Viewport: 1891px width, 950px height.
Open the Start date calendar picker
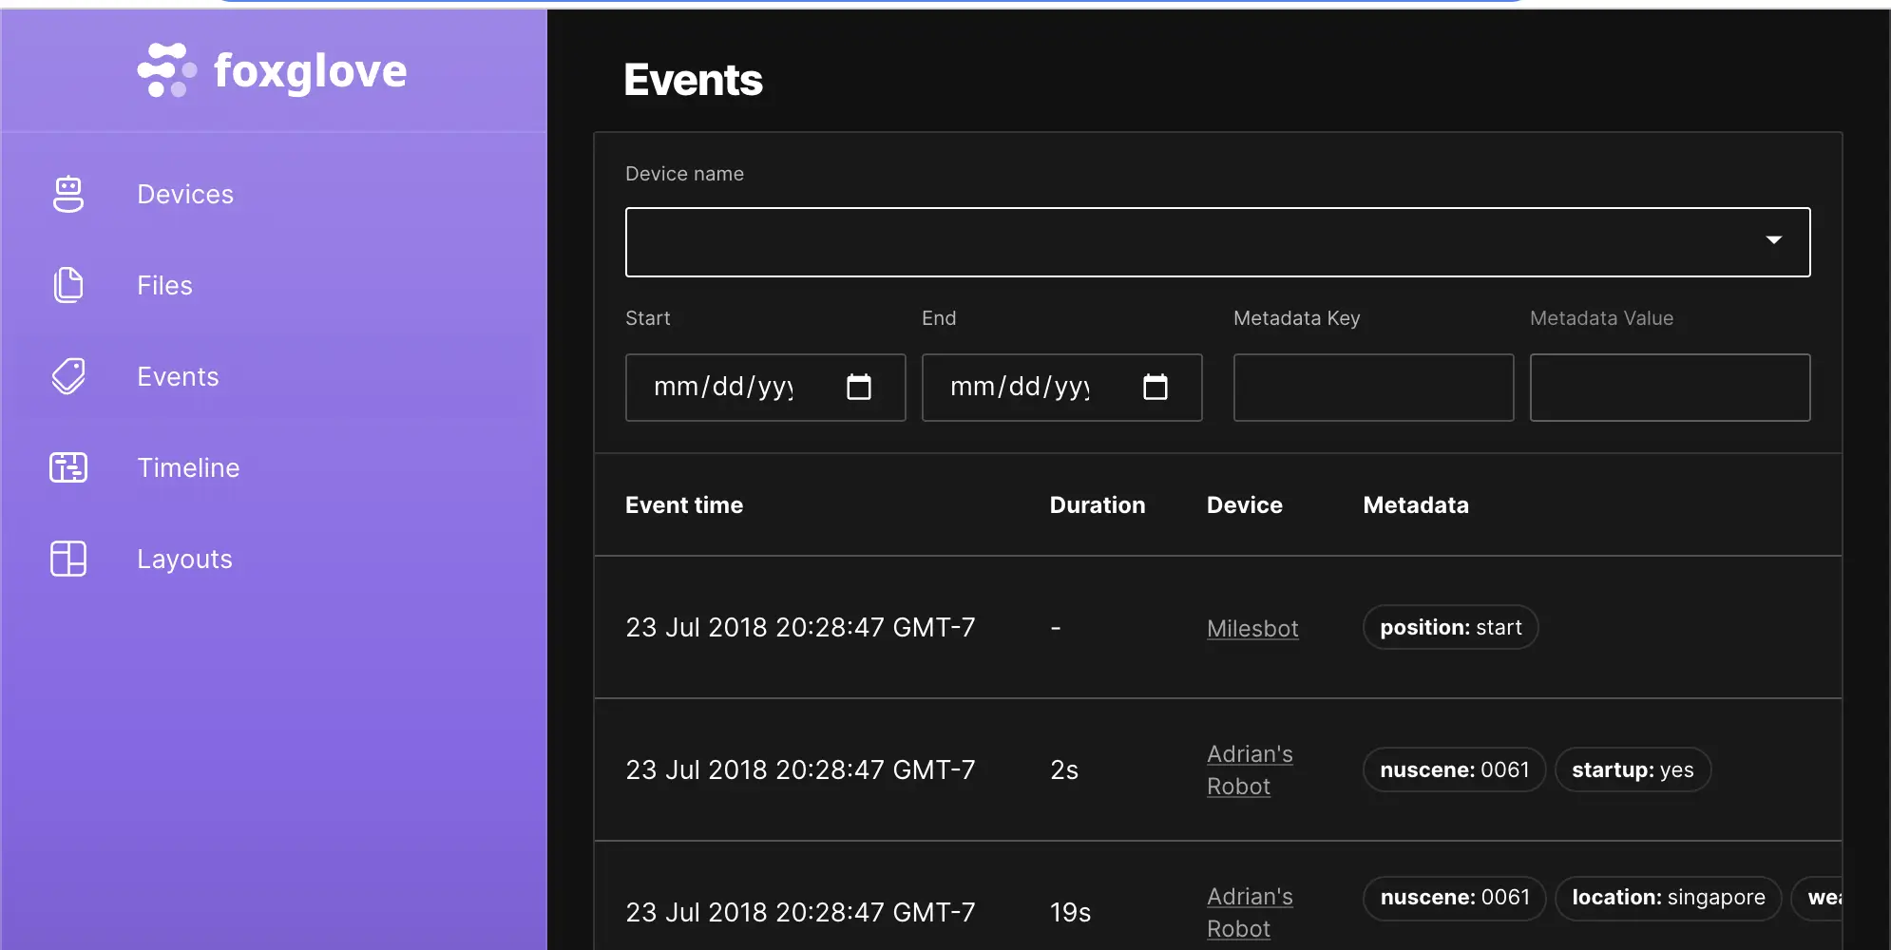858,387
